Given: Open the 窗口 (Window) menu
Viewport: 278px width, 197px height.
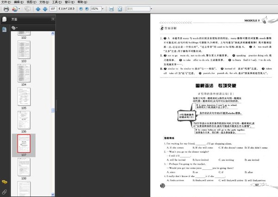Looking at the screenshot, I should tap(69, 2).
